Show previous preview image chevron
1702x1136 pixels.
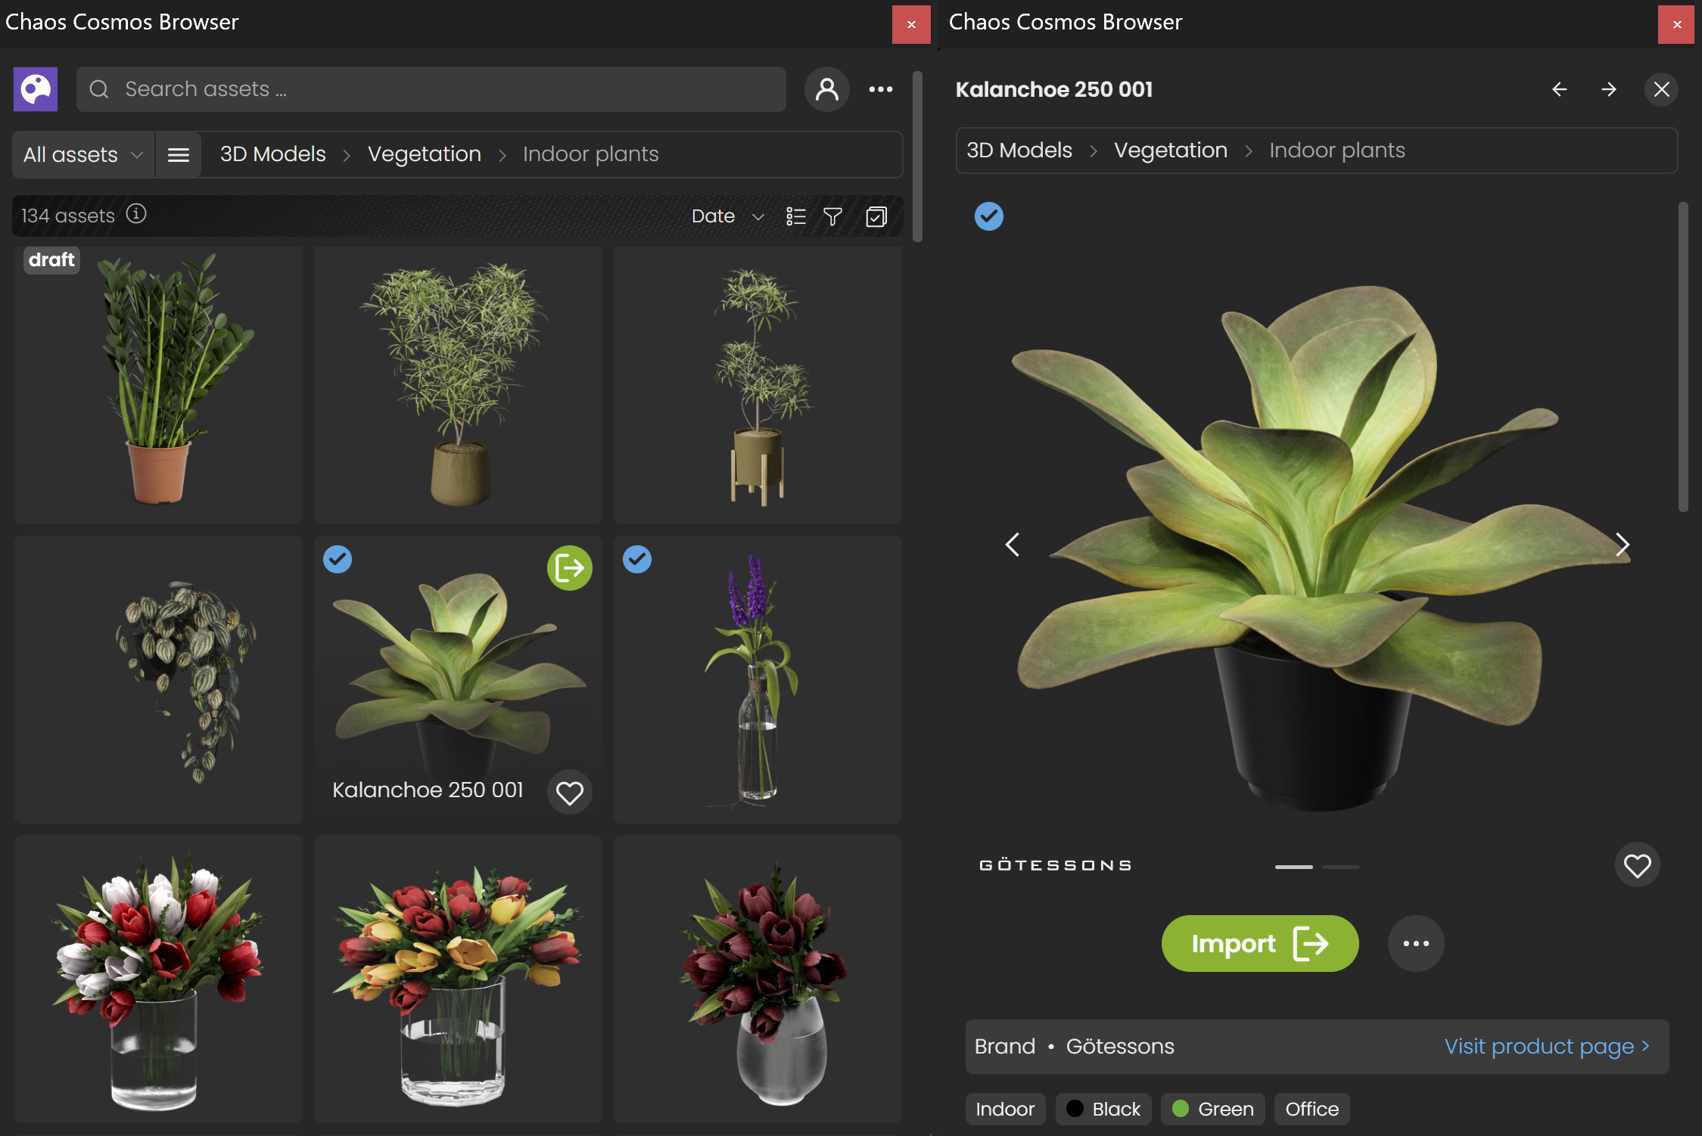coord(1013,545)
